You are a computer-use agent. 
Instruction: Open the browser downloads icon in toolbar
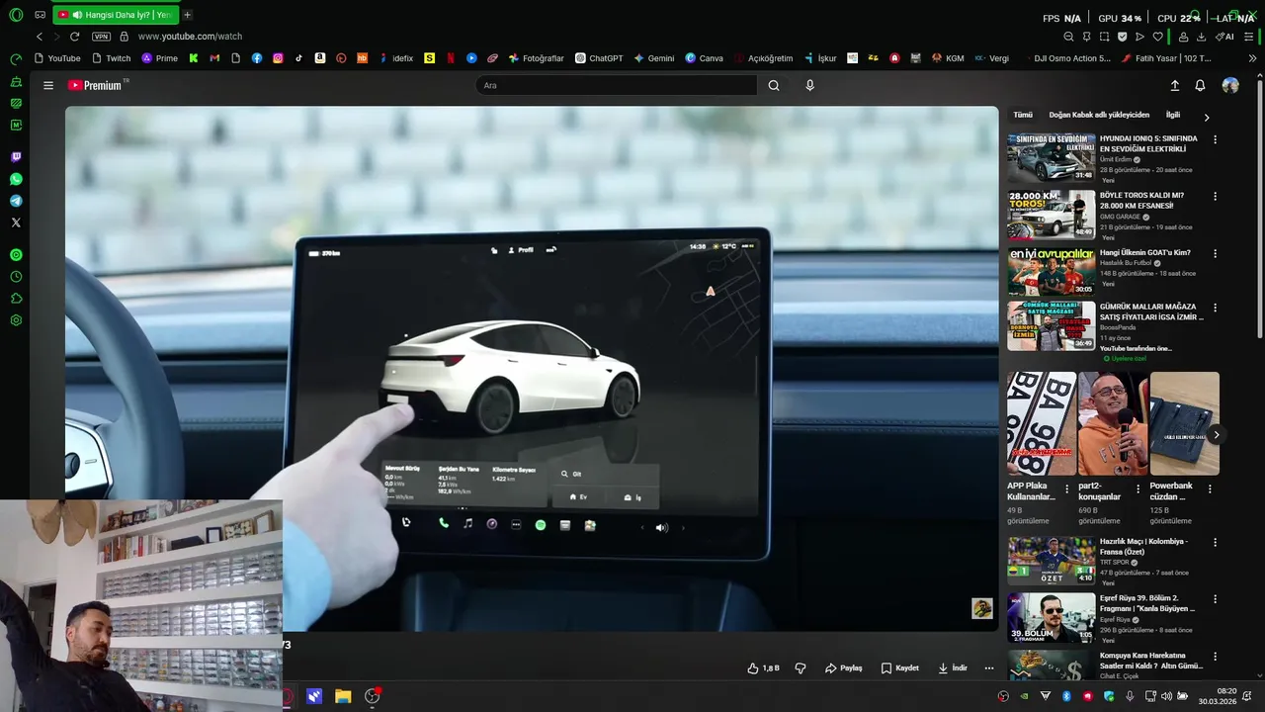tap(1201, 37)
